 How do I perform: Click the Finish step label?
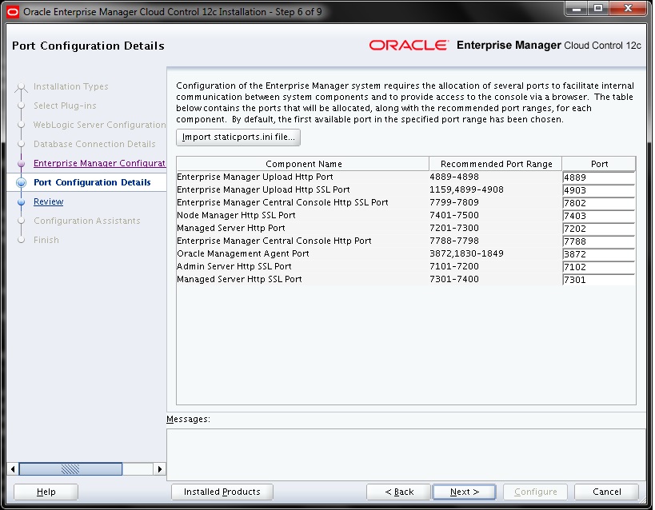pyautogui.click(x=46, y=240)
